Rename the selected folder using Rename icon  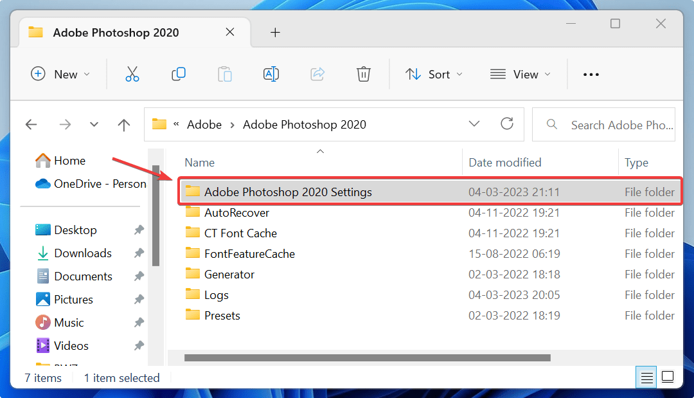(271, 74)
